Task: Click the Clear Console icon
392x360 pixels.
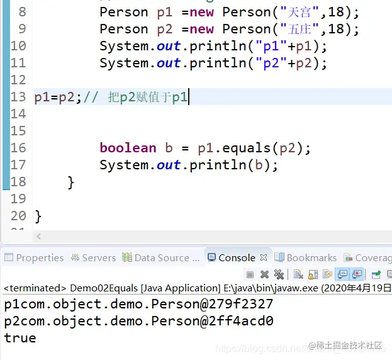Action: (298, 274)
